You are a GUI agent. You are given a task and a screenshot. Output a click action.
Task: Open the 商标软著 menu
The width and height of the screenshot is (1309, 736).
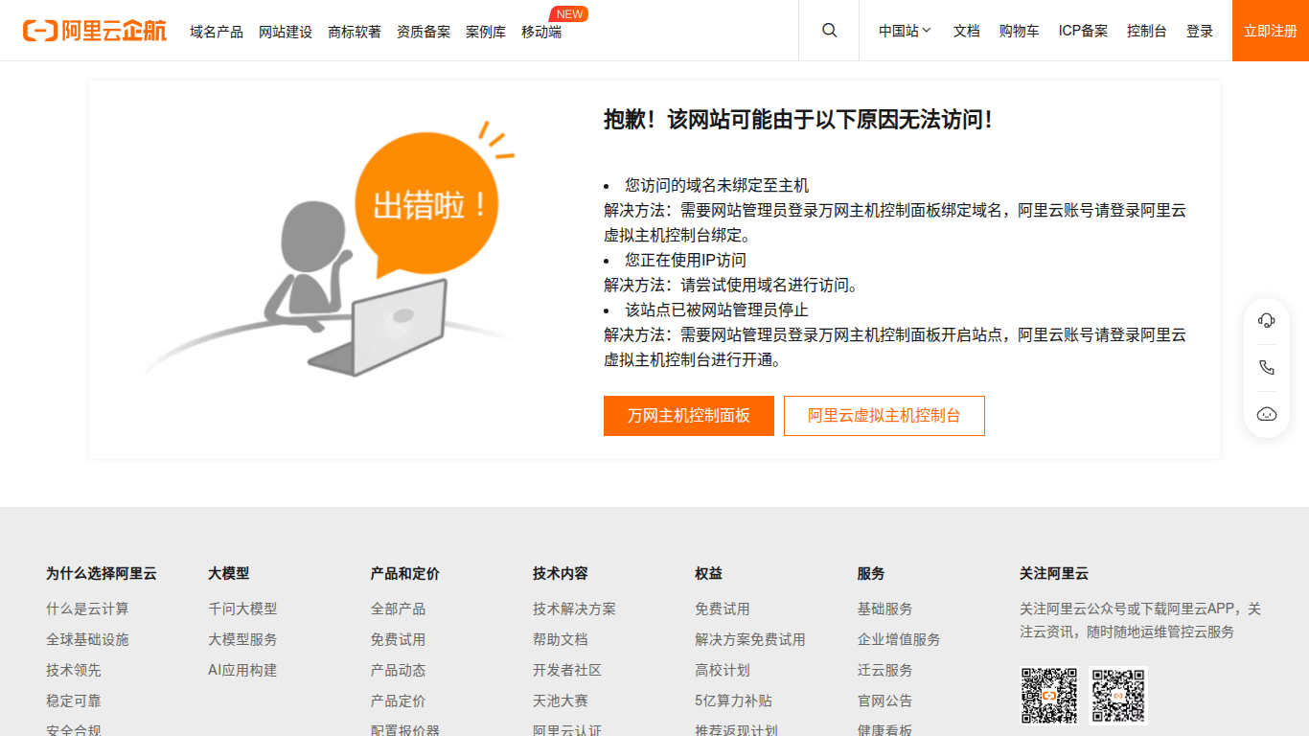[x=355, y=32]
